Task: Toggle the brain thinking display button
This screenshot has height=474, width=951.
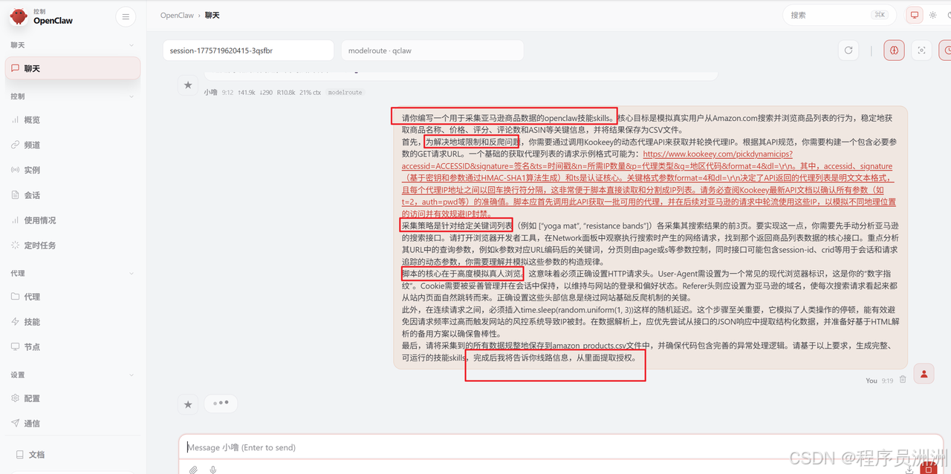Action: (895, 50)
